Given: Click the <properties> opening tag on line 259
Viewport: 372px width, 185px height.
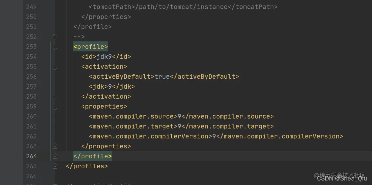Looking at the screenshot, I should tap(104, 107).
